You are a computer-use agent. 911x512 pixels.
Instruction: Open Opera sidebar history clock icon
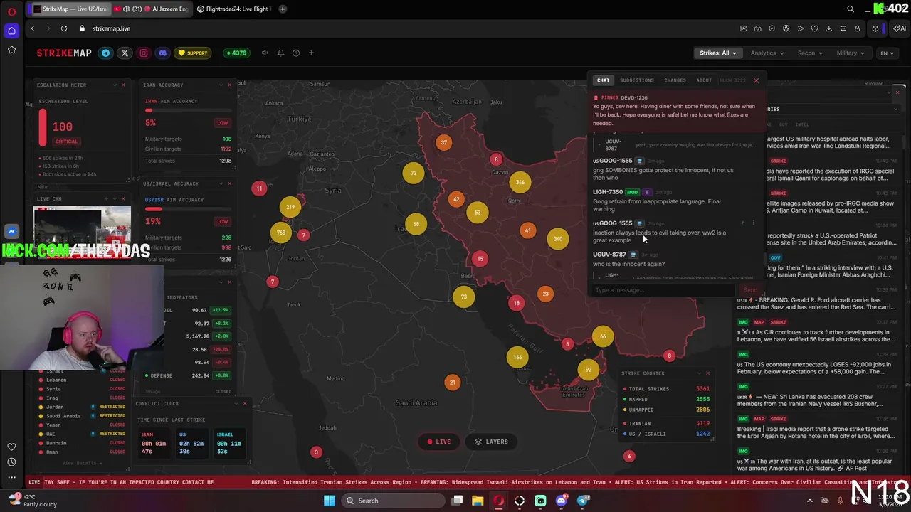point(11,462)
